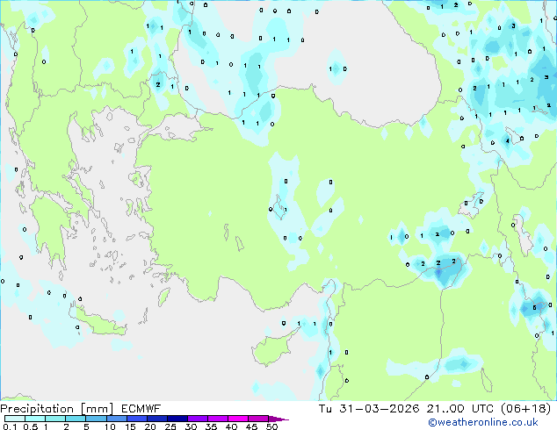Click the ©weatheronline.co.uk credit text
The height and width of the screenshot is (430, 557).
point(483,422)
